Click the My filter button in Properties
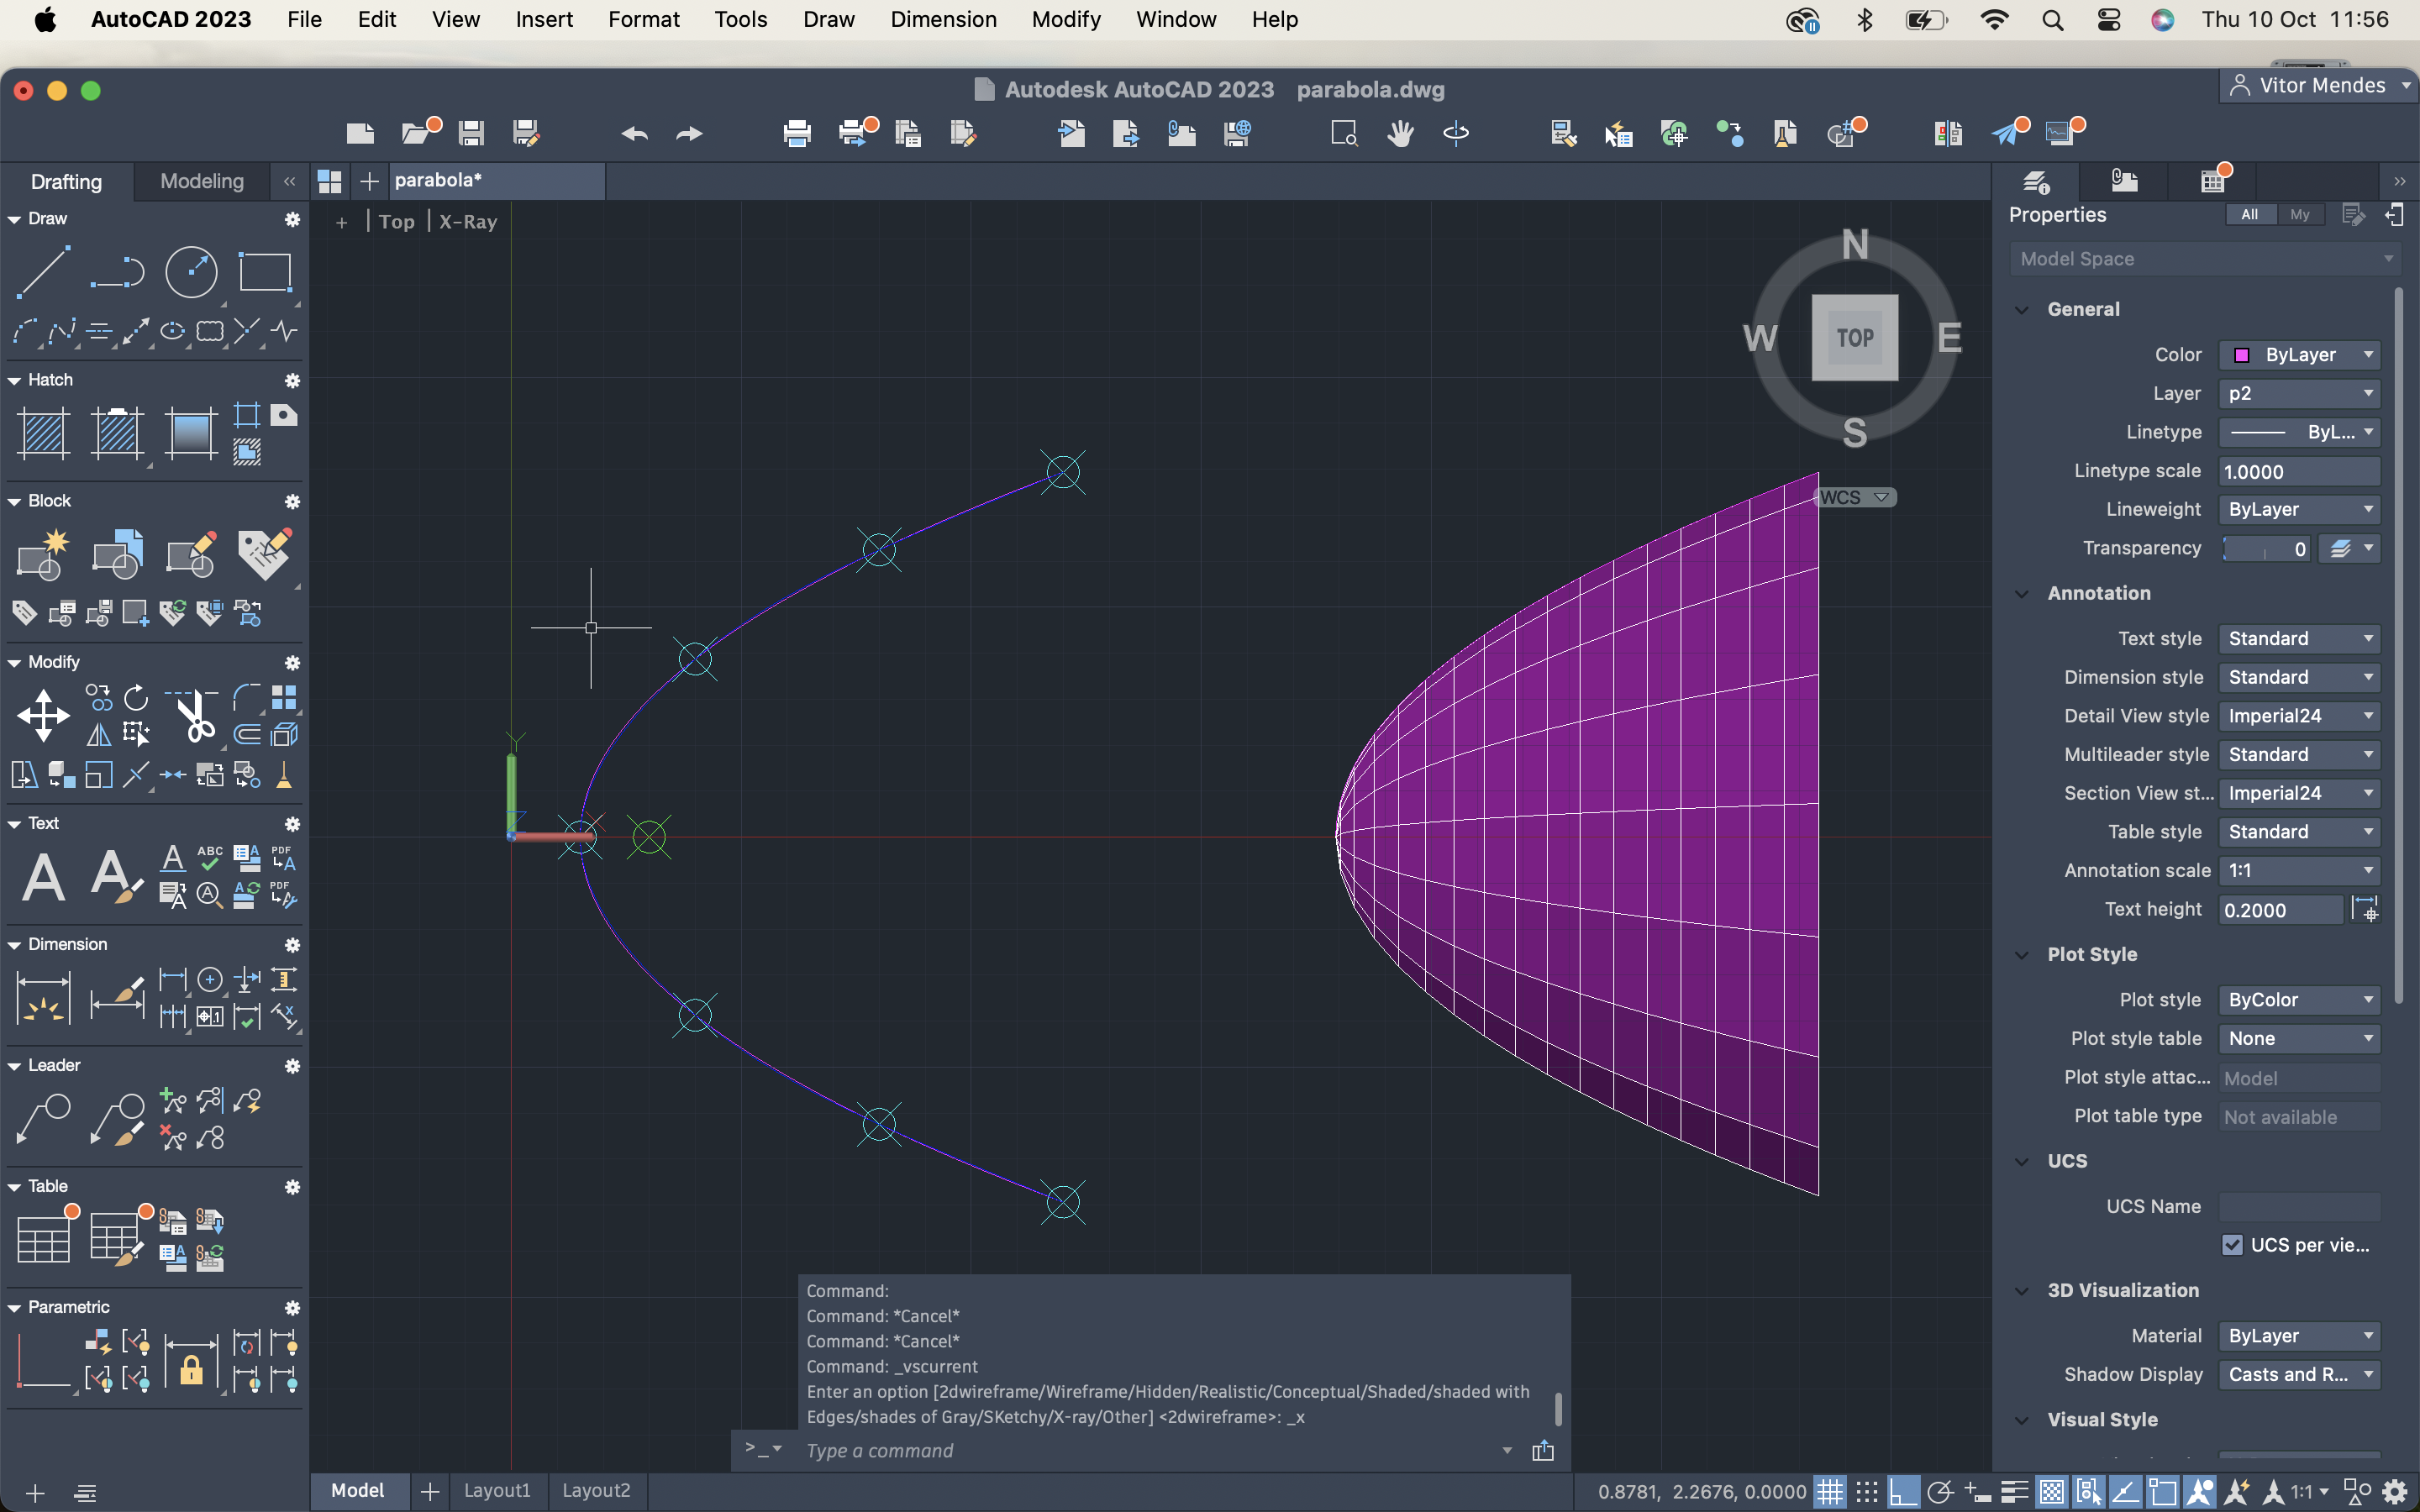 [2299, 214]
